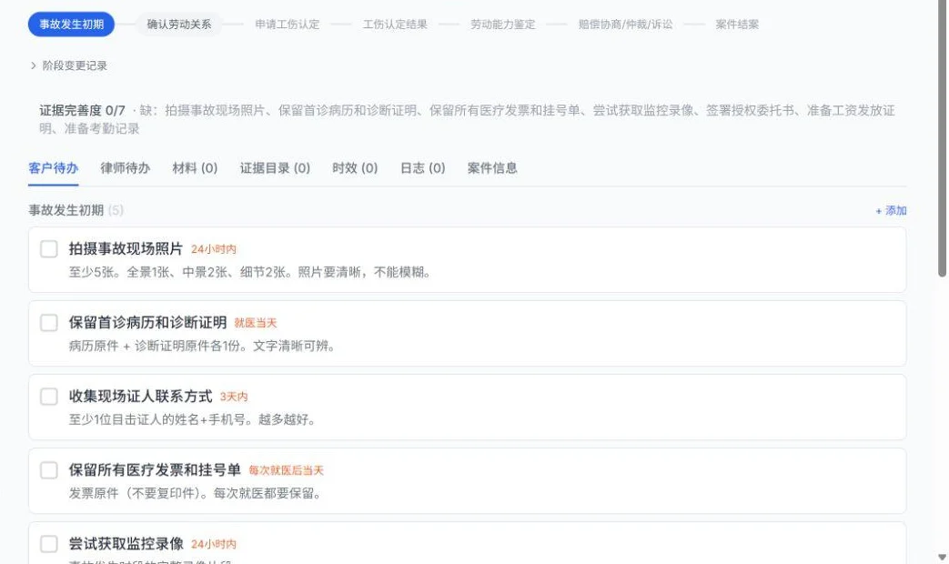Check the 尝试获取监控录像 checkbox
The image size is (949, 564).
(48, 543)
